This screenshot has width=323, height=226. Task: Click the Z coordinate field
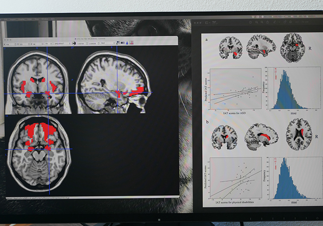click(x=37, y=44)
